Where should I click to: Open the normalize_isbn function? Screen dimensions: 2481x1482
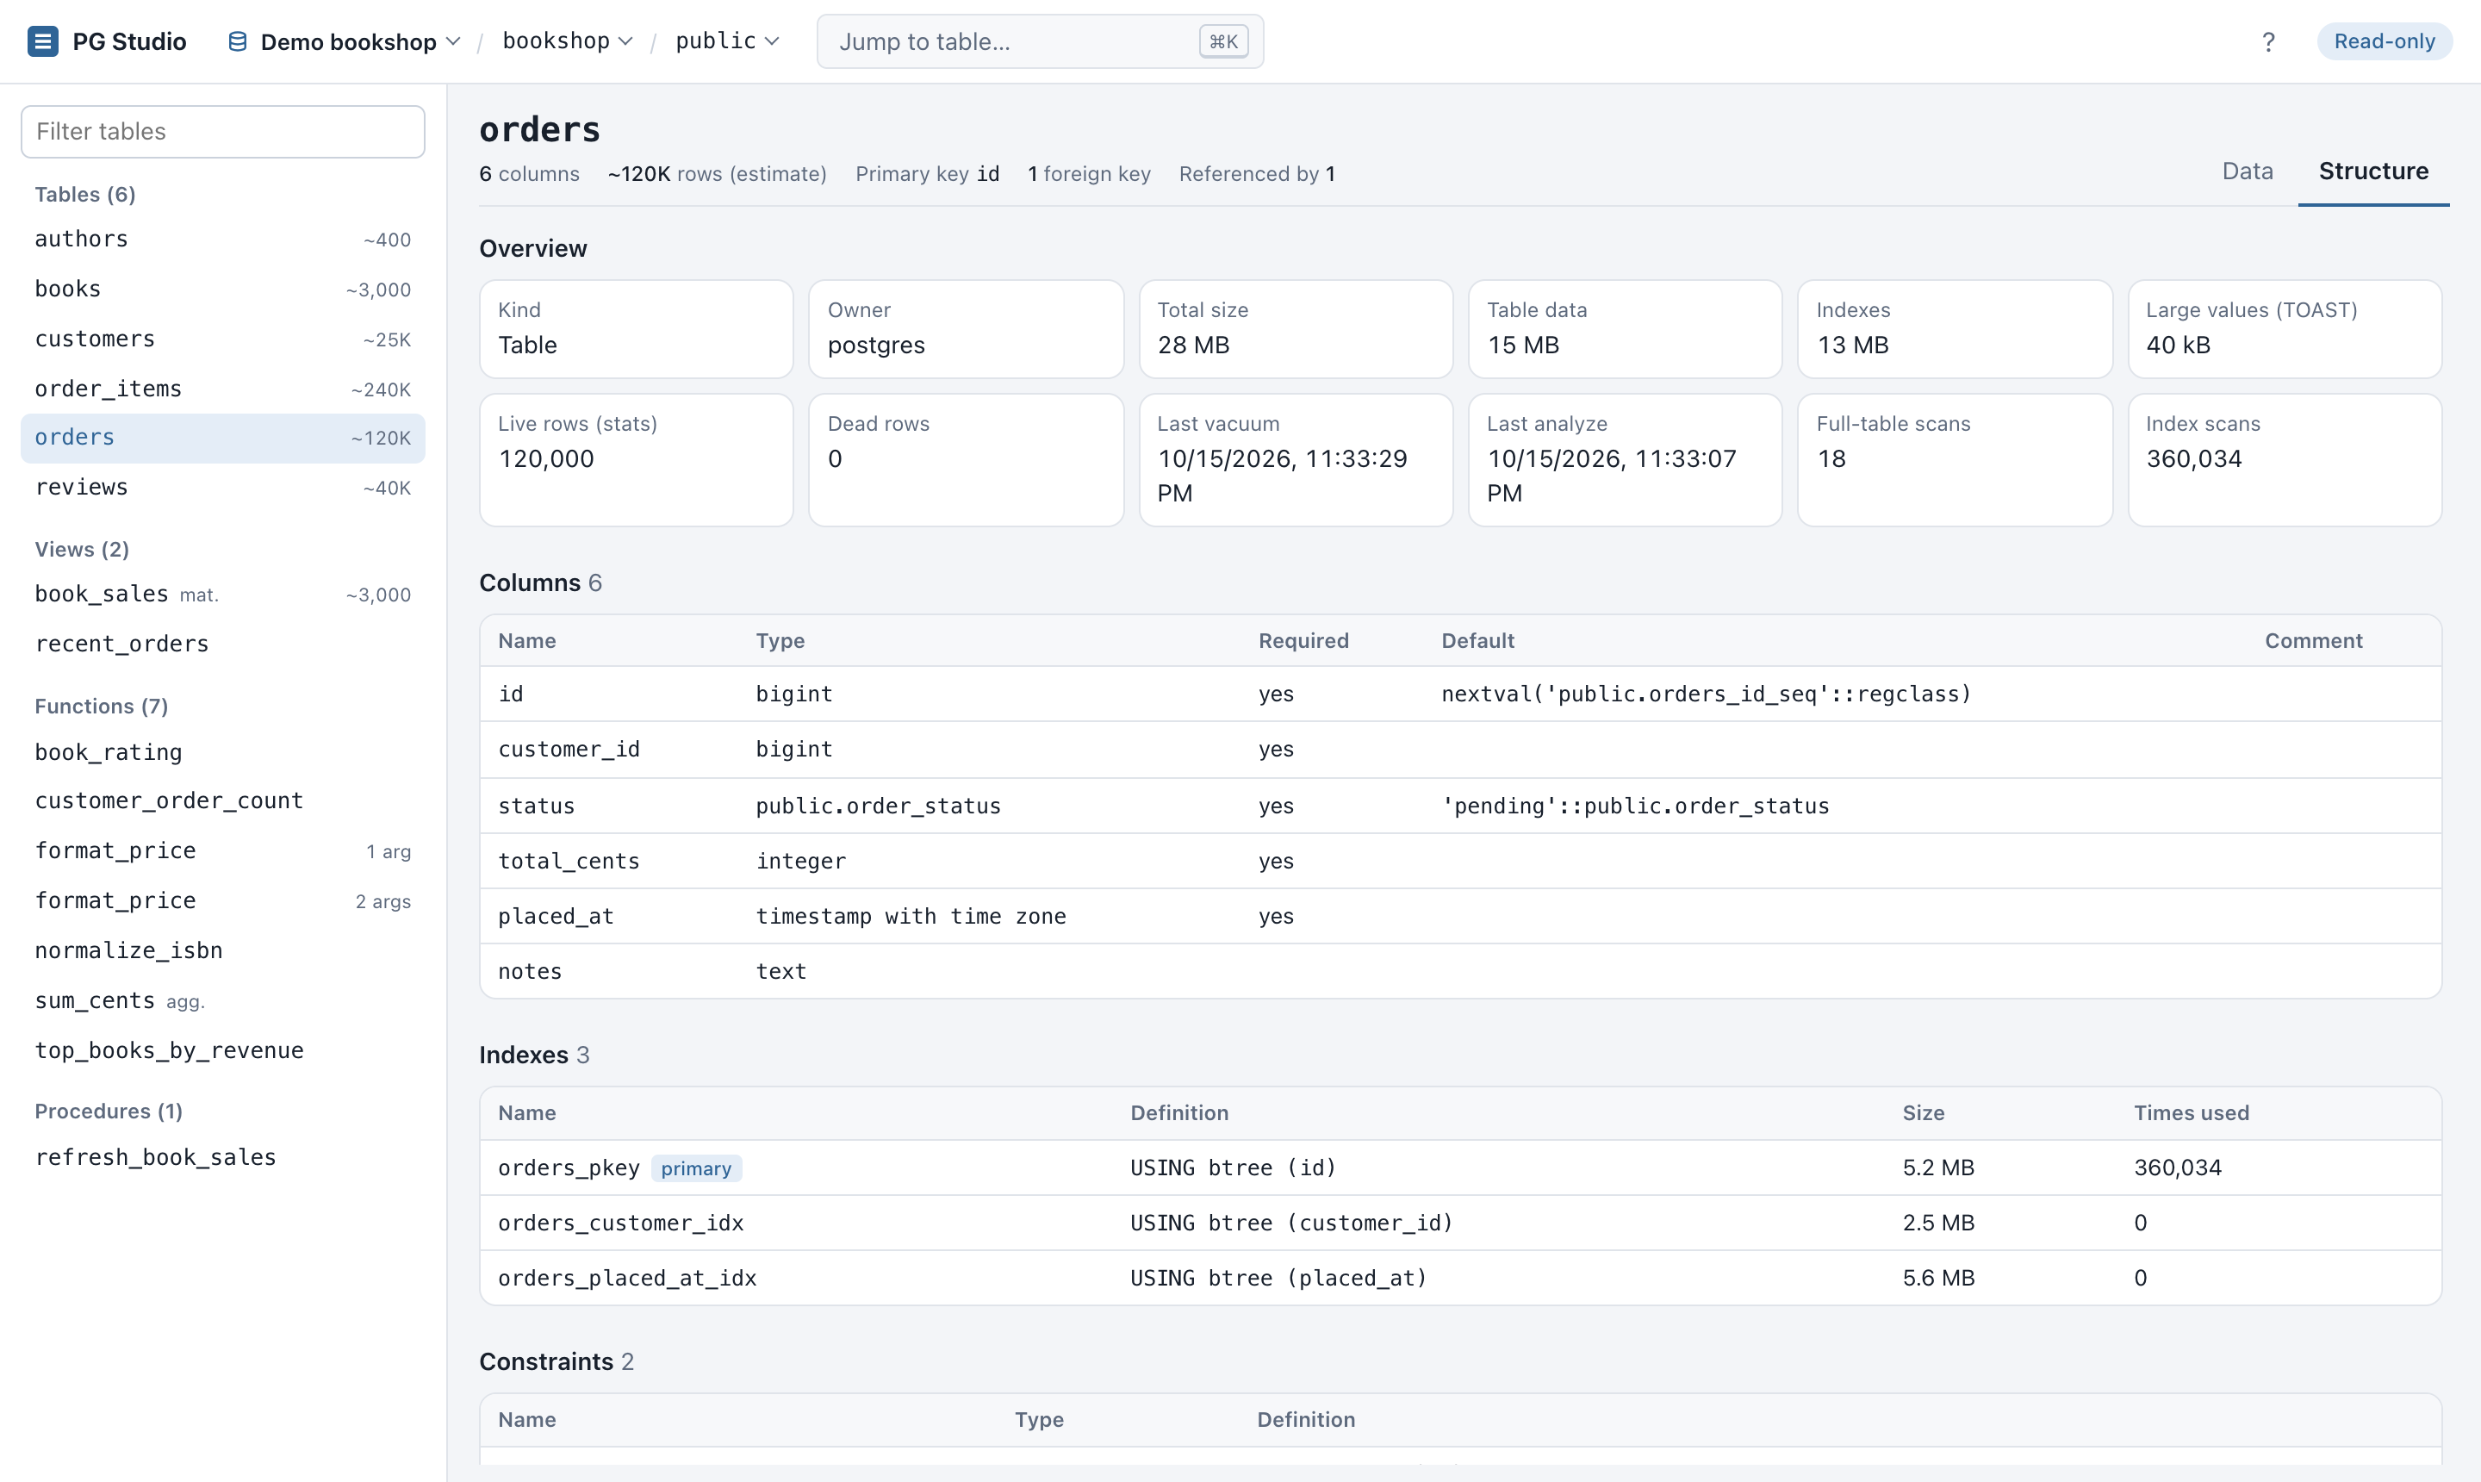(222, 952)
